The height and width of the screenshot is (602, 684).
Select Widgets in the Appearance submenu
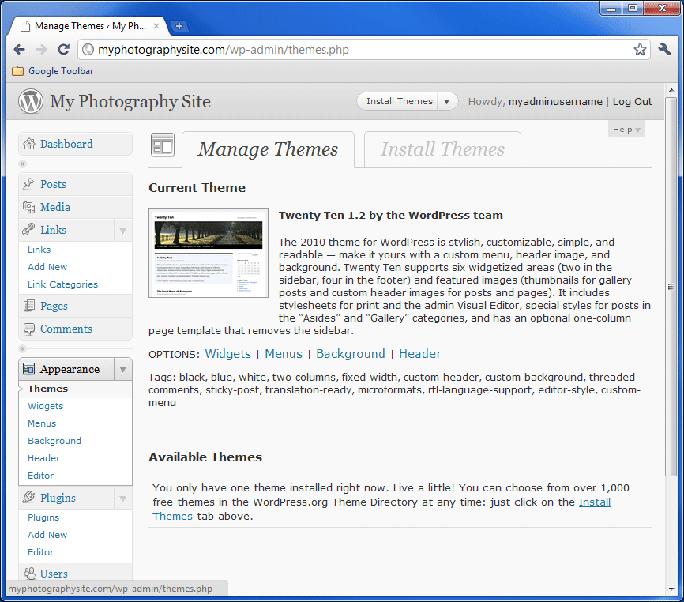tap(45, 406)
